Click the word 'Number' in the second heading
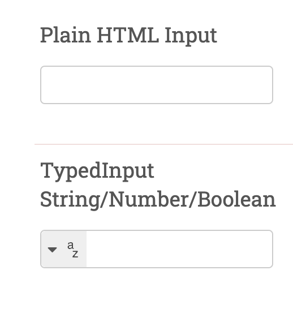Viewport: 293px width, 326px height. point(149,199)
